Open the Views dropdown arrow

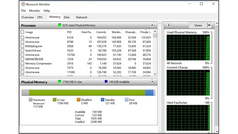[209, 25]
